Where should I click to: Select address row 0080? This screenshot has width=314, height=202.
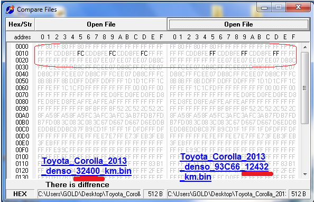tap(22, 102)
